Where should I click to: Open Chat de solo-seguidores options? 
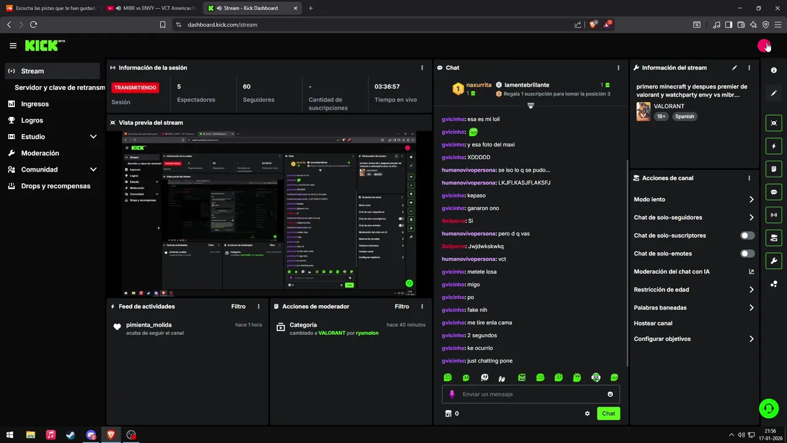(694, 217)
